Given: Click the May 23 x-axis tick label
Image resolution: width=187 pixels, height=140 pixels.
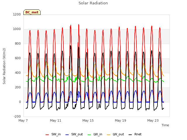Looking at the screenshot, I should (153, 120).
